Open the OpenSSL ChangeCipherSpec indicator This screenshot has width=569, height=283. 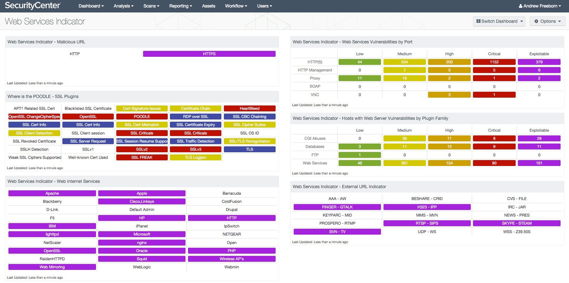(34, 117)
